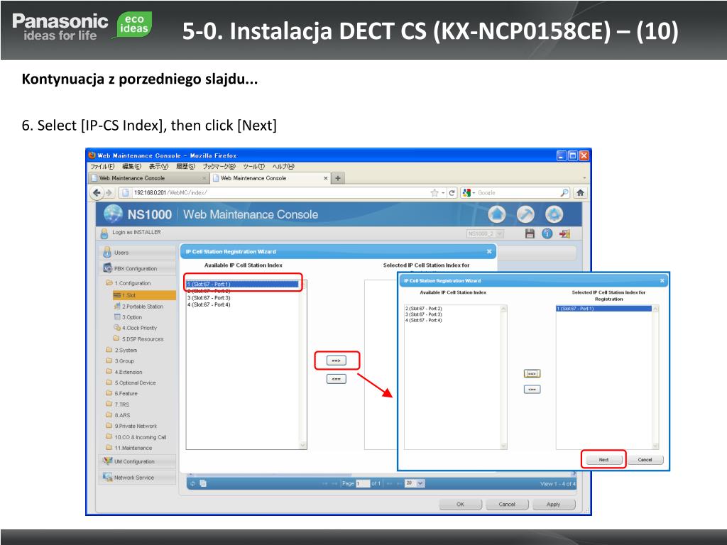
Task: Click Next in the right wizard popup
Action: [x=603, y=460]
